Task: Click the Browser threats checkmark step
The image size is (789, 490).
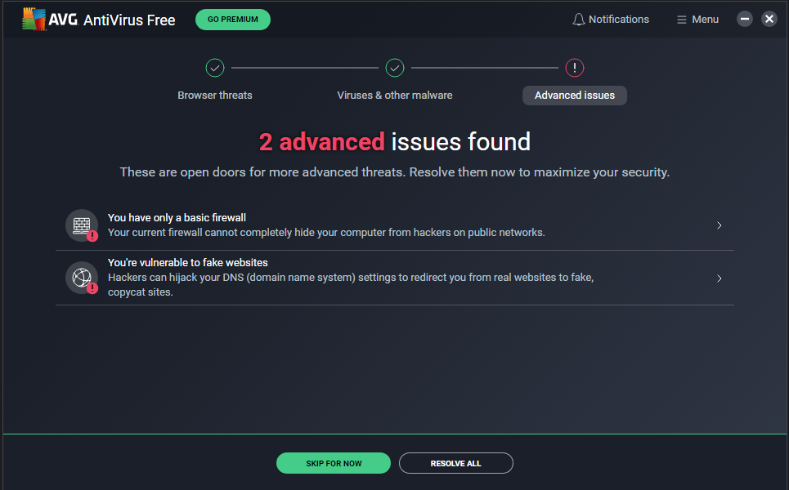Action: click(215, 67)
